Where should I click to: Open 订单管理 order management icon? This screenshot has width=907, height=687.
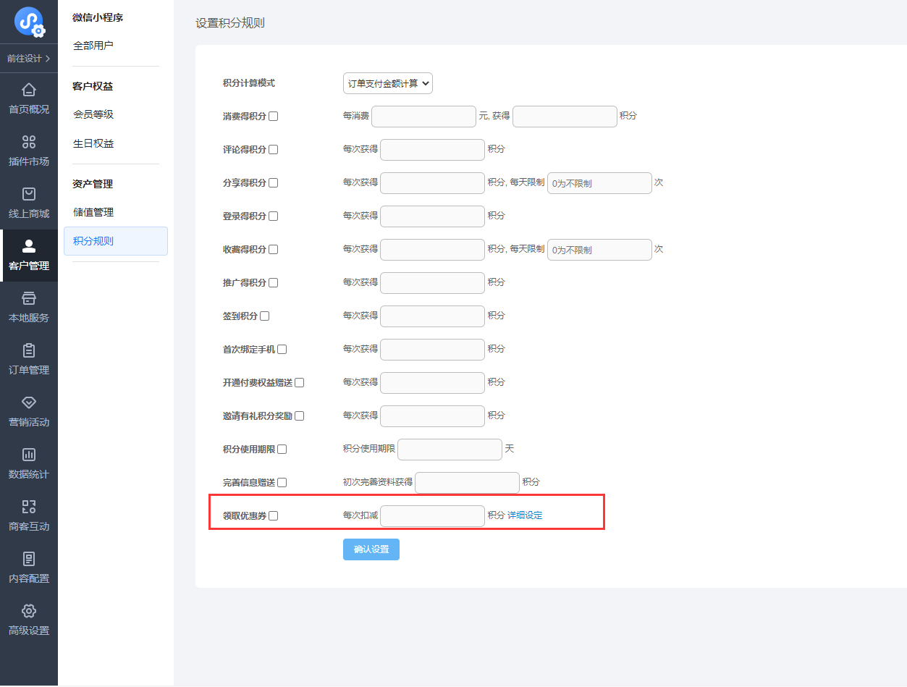click(x=29, y=350)
